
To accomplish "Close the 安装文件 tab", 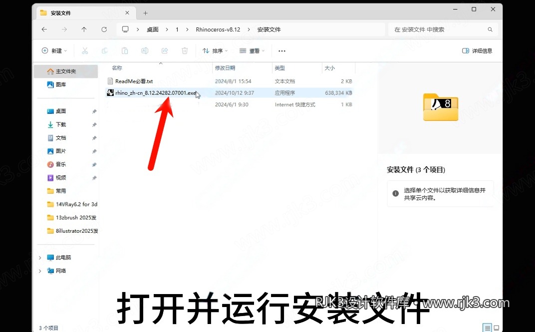I will tap(127, 12).
